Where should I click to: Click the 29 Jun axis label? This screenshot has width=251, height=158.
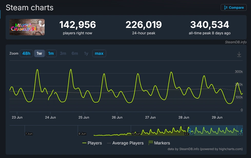[x=217, y=117]
